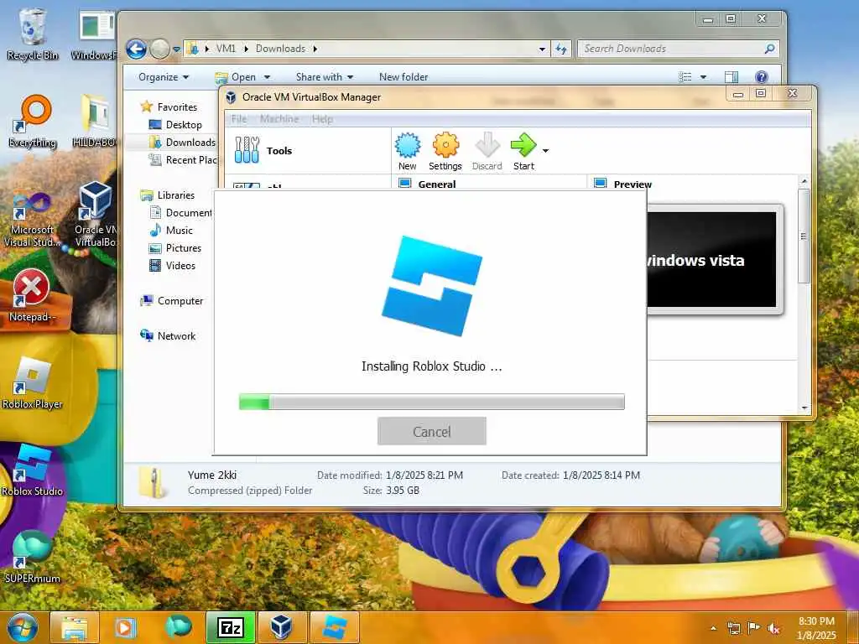The width and height of the screenshot is (859, 644).
Task: Open the SUPERmium desktop shortcut
Action: point(32,558)
